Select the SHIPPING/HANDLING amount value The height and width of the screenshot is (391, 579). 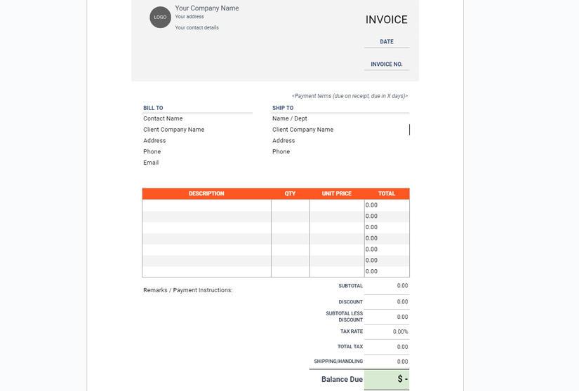(402, 362)
